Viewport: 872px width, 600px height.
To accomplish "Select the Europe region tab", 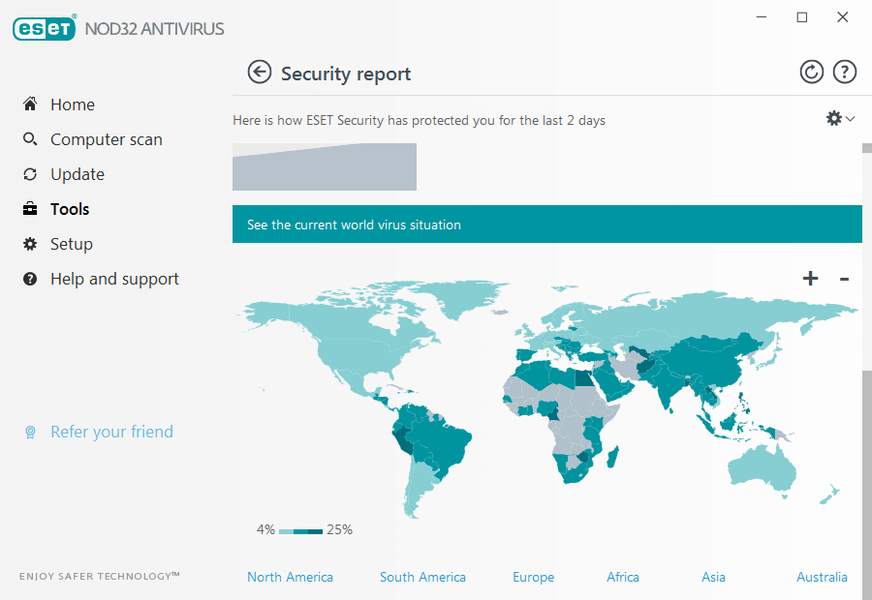I will point(533,577).
